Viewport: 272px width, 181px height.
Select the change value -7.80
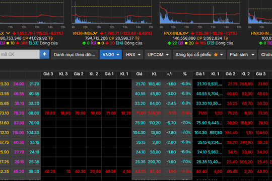tap(171, 133)
